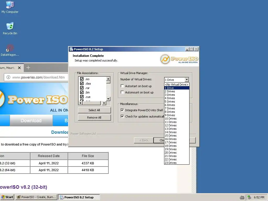The image size is (268, 201).
Task: Collapse the Number of Virtual Drives dropdown arrow
Action: (x=187, y=80)
